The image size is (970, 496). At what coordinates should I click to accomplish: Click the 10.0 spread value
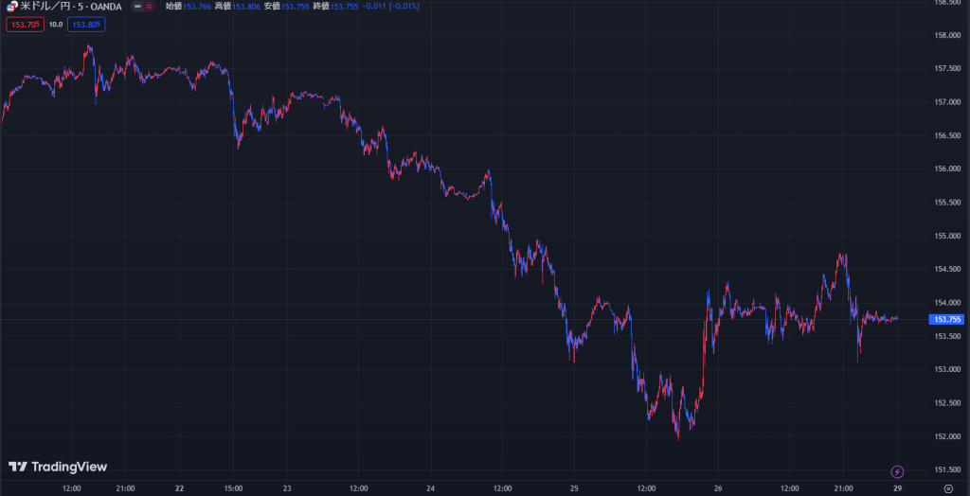pos(55,25)
